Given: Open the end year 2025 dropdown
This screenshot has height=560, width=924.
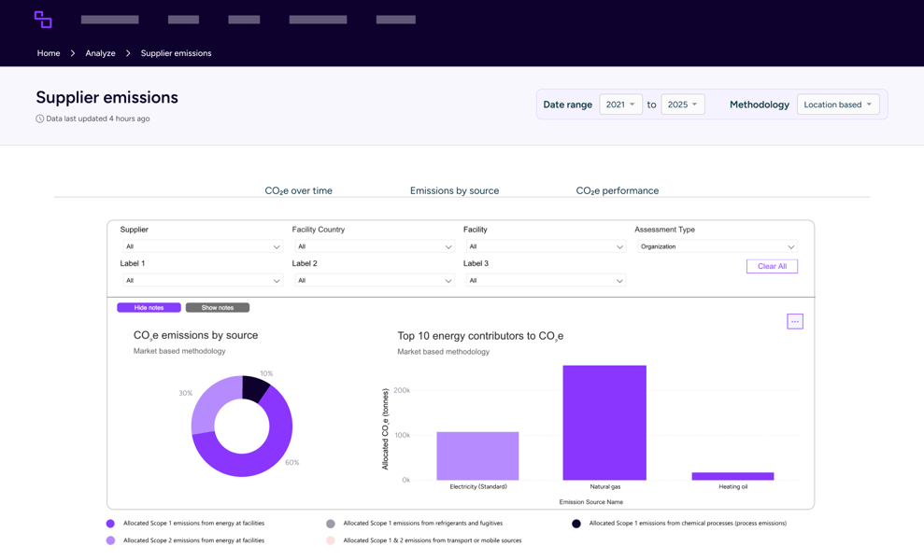Looking at the screenshot, I should 682,105.
